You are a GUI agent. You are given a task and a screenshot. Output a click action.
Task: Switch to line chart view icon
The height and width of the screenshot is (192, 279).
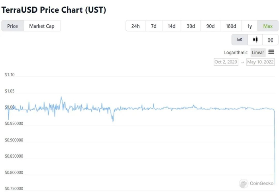tap(240, 39)
